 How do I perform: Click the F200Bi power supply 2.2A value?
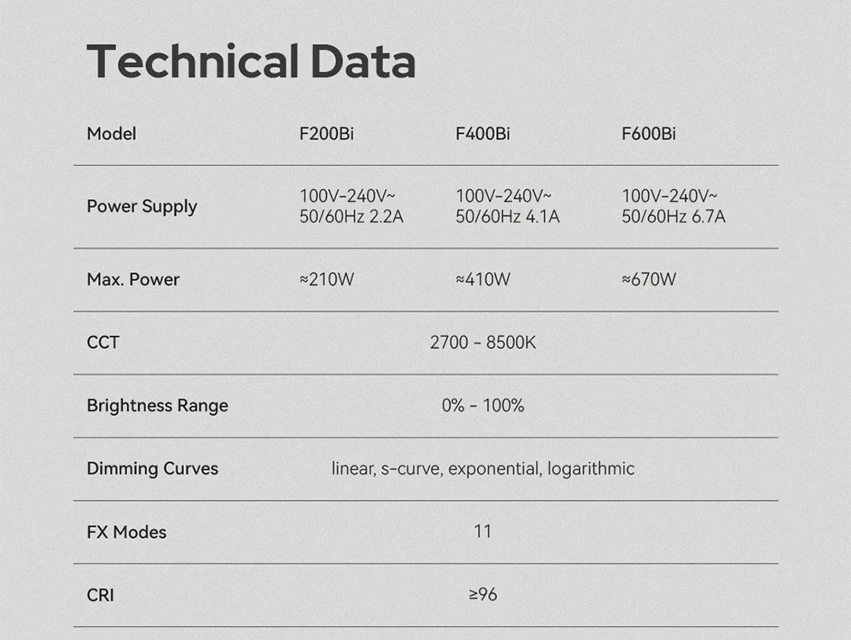click(x=352, y=206)
